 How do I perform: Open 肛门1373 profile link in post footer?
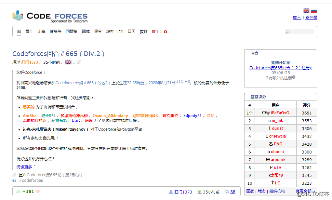click(183, 192)
